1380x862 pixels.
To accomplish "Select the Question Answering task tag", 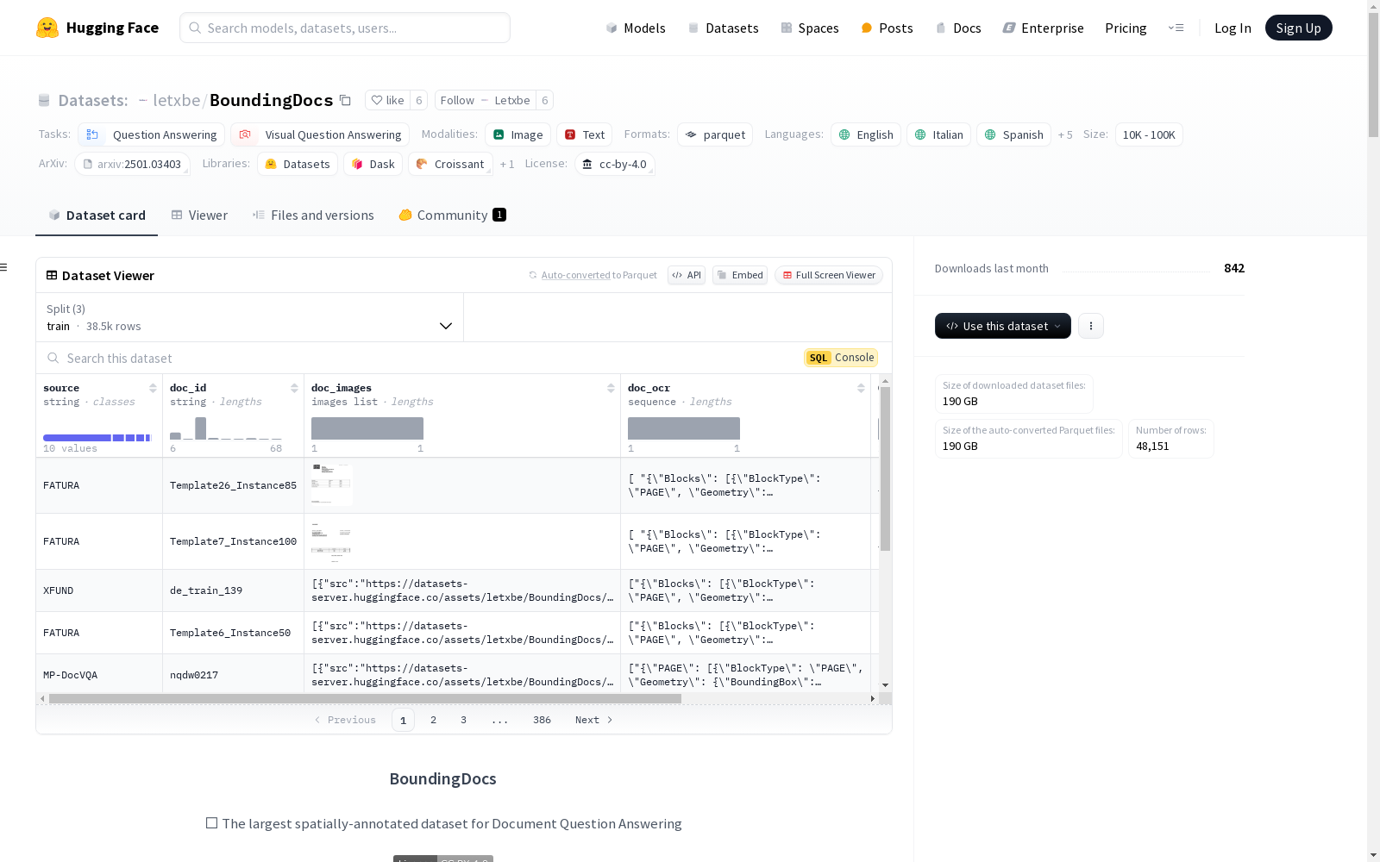I will [152, 134].
